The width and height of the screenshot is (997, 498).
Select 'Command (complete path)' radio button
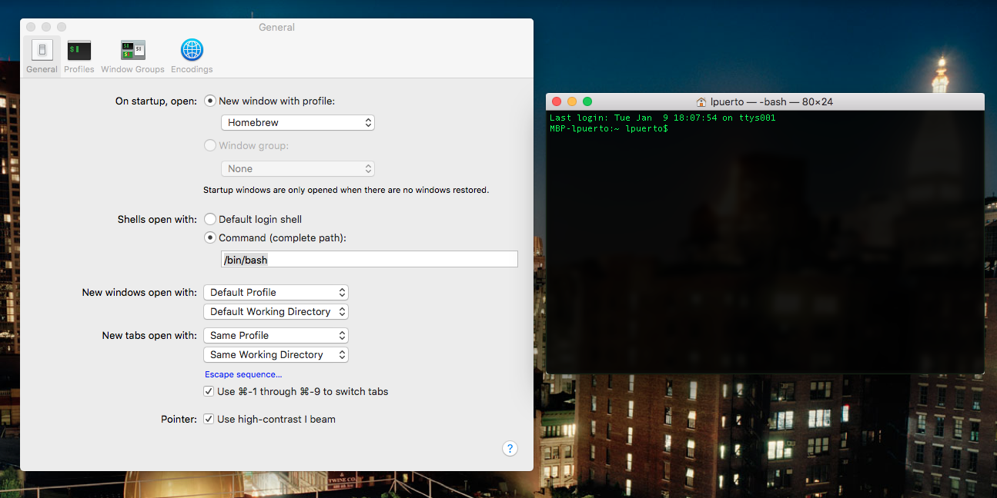coord(210,237)
